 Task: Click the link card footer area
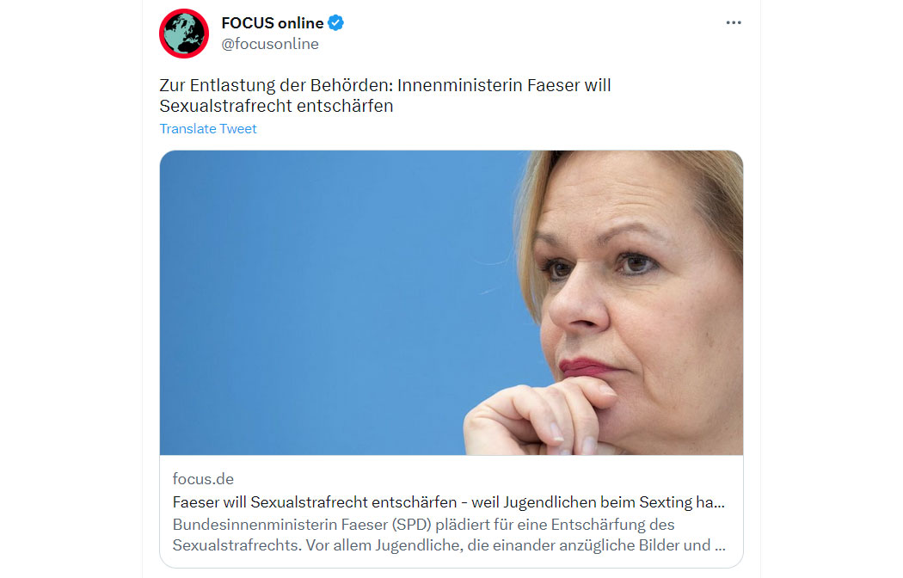pos(451,512)
